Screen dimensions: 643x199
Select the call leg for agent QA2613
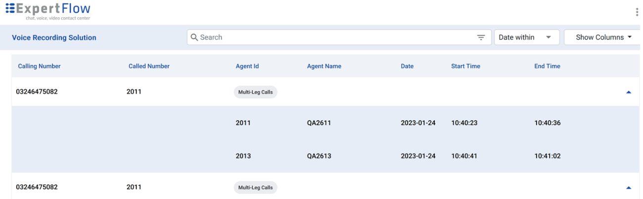[319, 156]
